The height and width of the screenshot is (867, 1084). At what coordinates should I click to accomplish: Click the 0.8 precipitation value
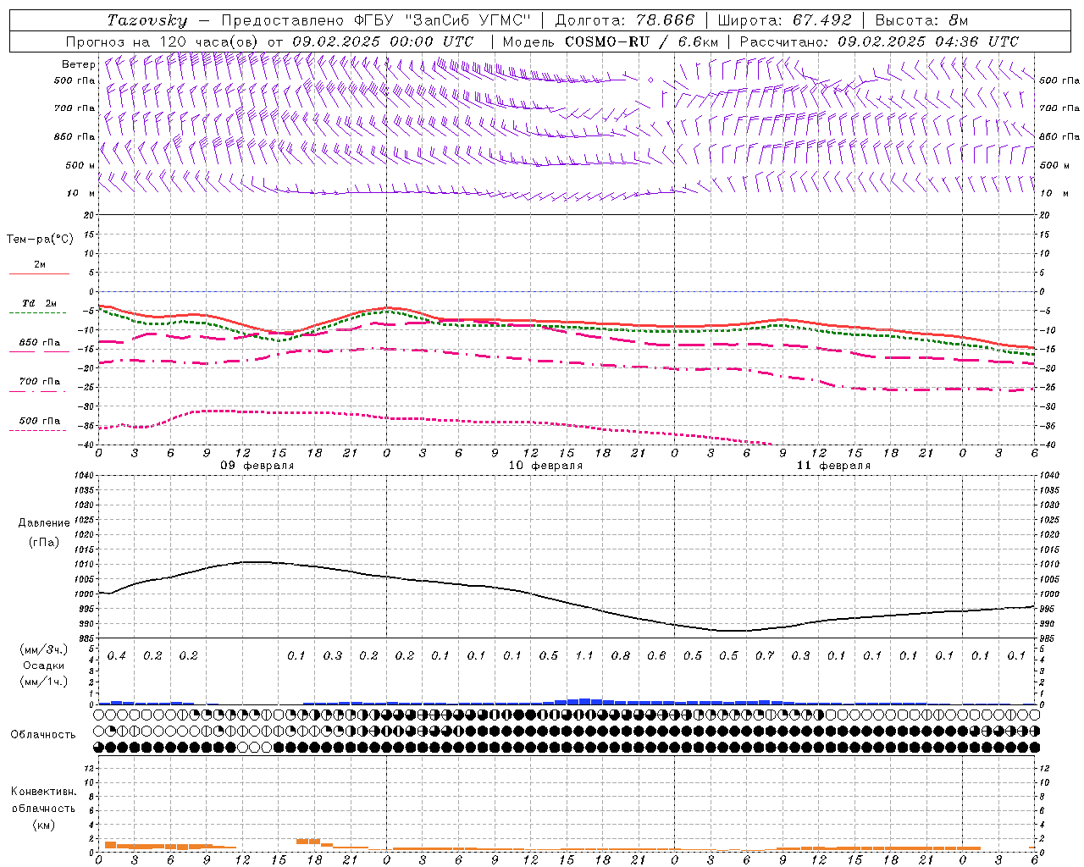pos(621,656)
